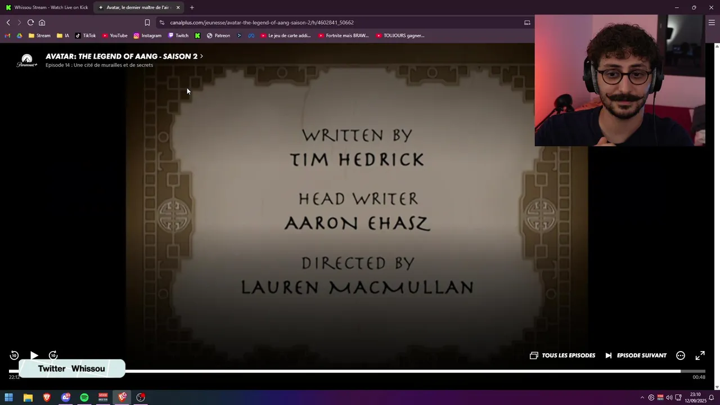
Task: Click the video progress bar
Action: tap(356, 371)
